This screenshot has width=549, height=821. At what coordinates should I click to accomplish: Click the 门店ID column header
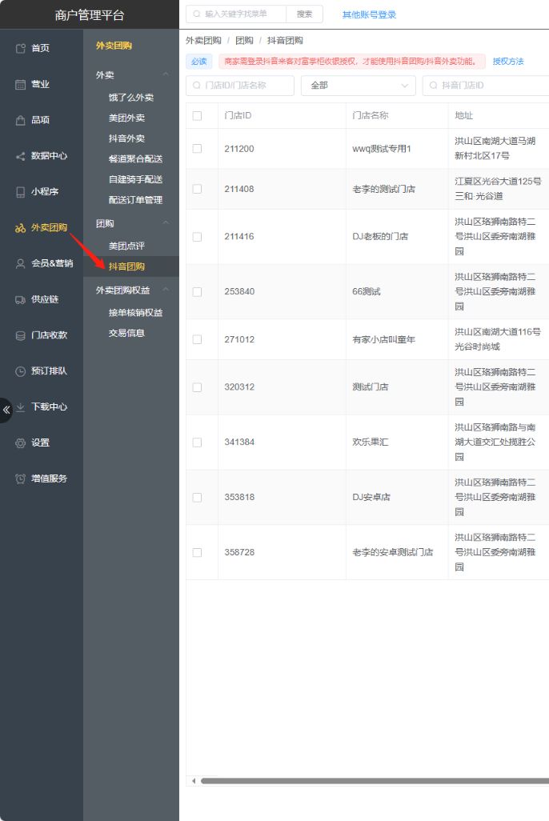(238, 116)
